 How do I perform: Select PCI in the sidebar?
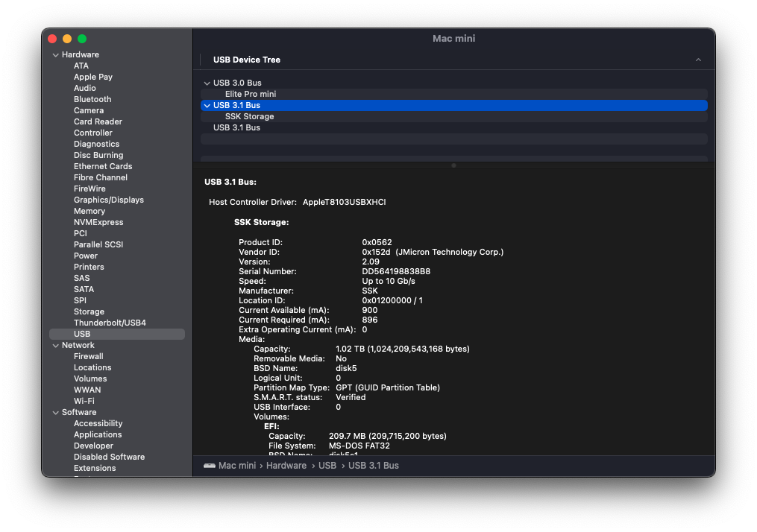click(x=80, y=233)
